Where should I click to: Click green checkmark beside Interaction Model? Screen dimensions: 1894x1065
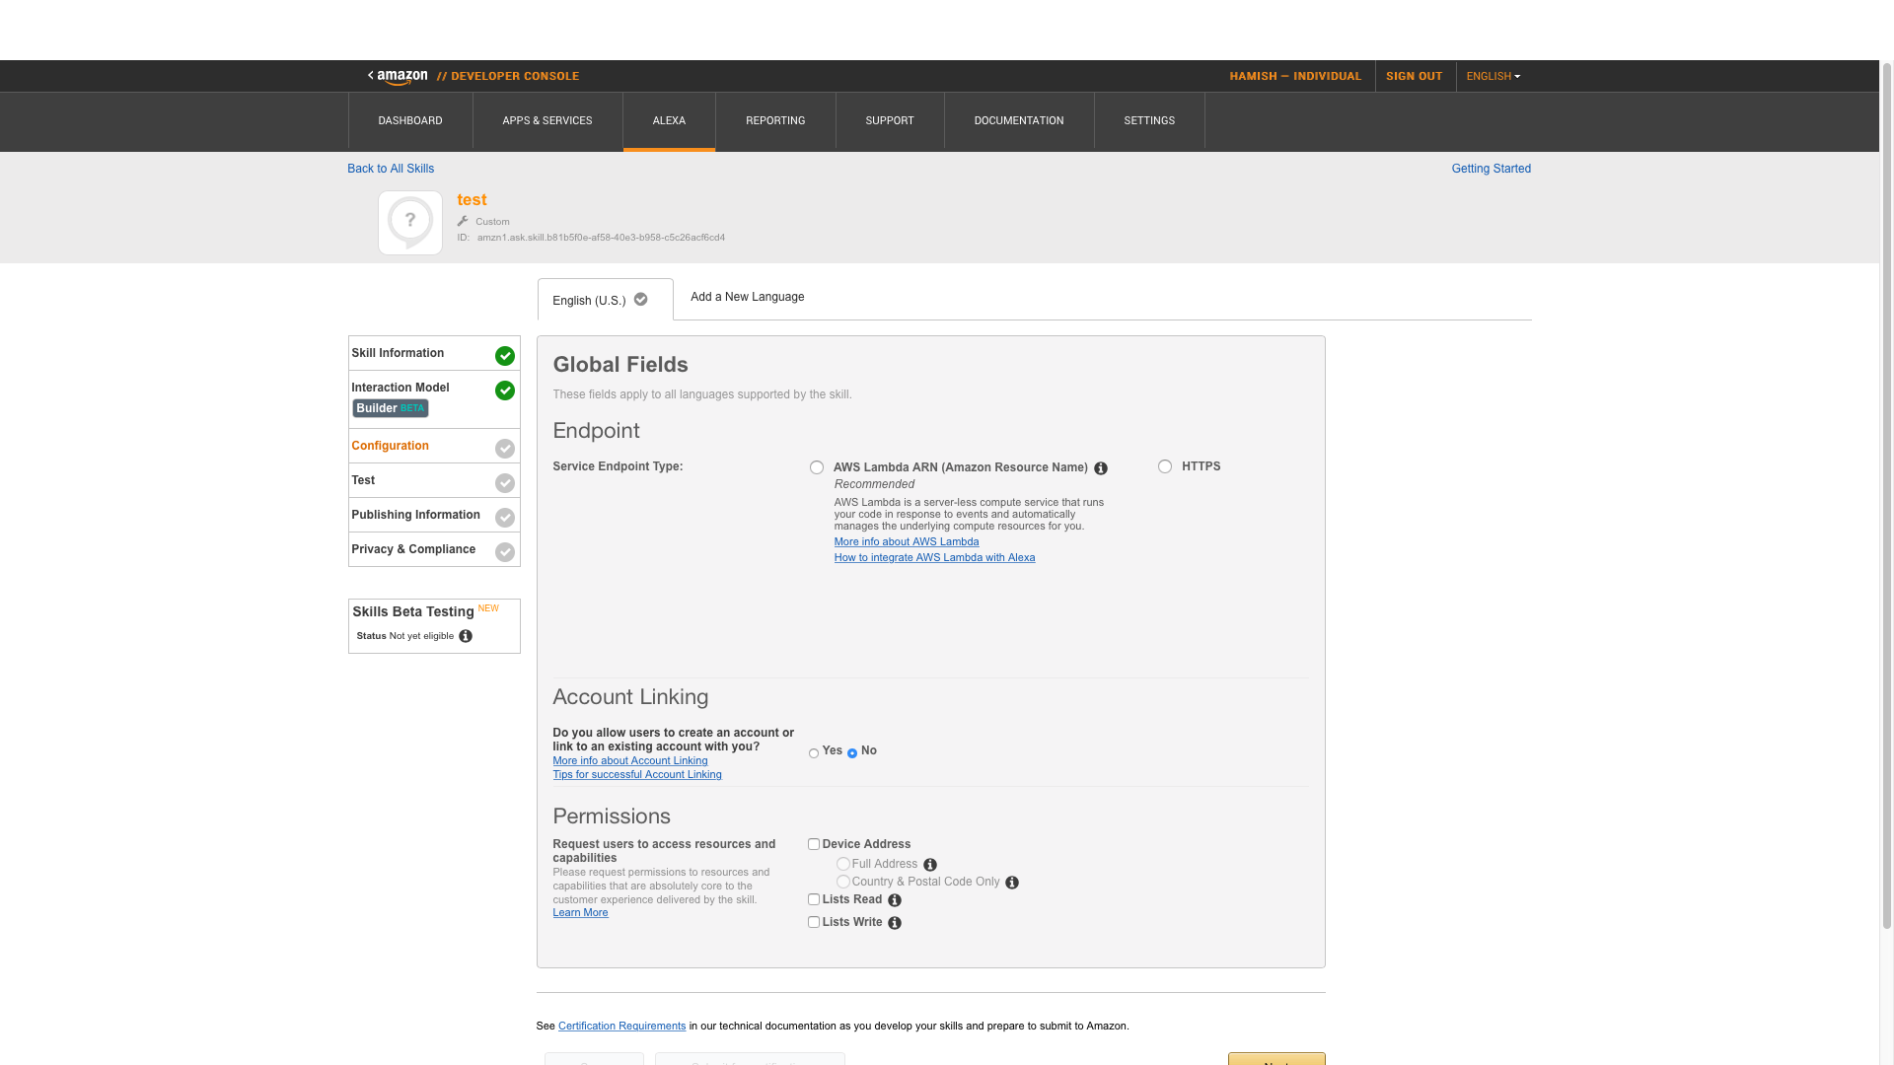click(505, 390)
